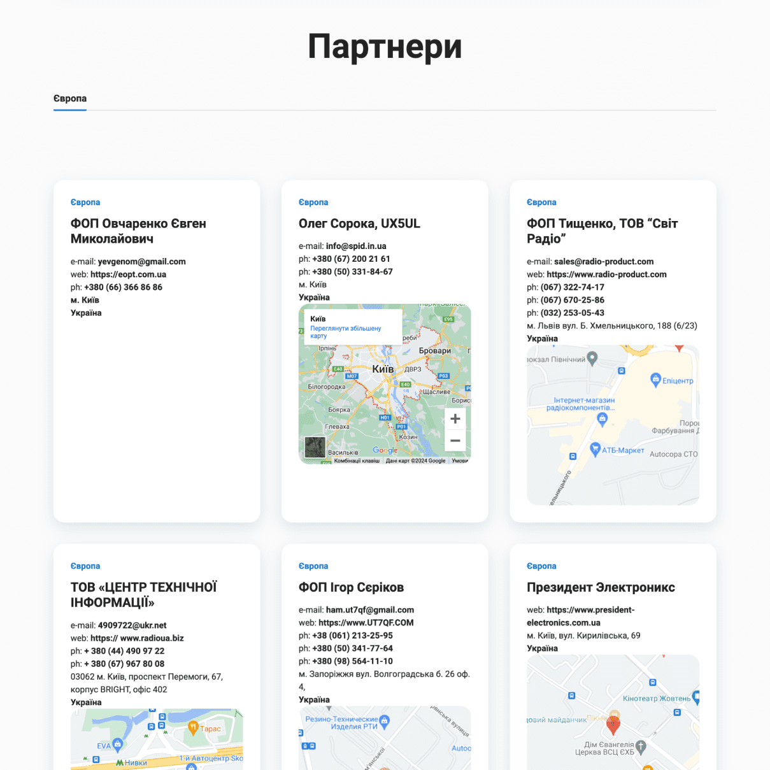Toggle satellite view thumbnail on Kyiv map
This screenshot has width=770, height=770.
pos(315,447)
